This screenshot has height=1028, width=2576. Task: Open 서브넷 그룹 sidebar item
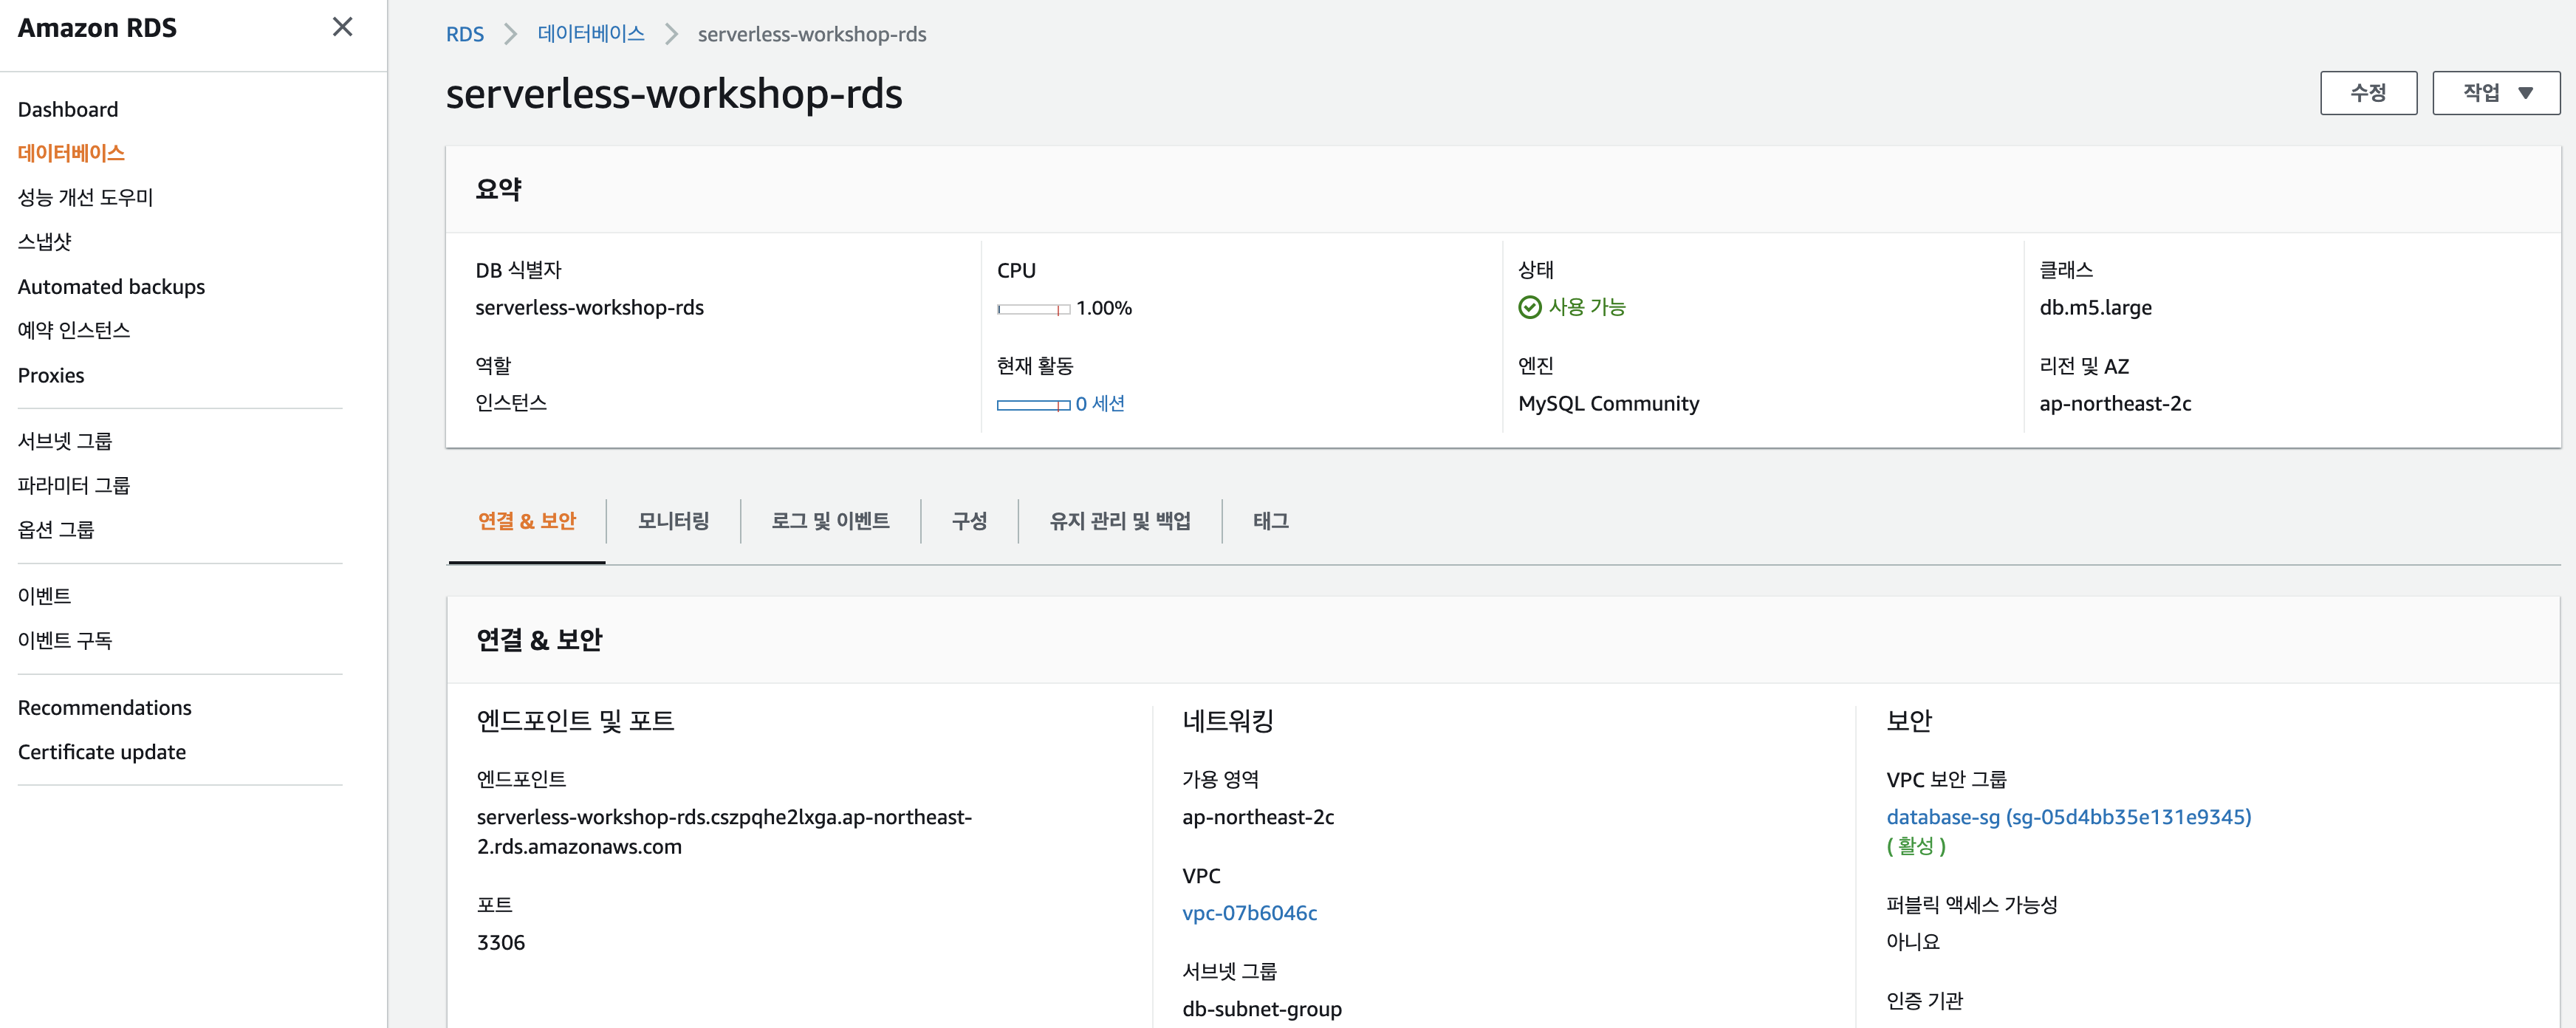pyautogui.click(x=65, y=441)
